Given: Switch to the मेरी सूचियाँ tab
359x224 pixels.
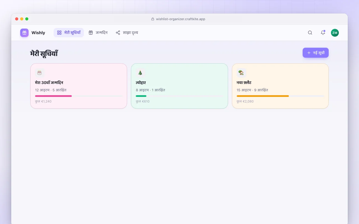Looking at the screenshot, I should [69, 33].
